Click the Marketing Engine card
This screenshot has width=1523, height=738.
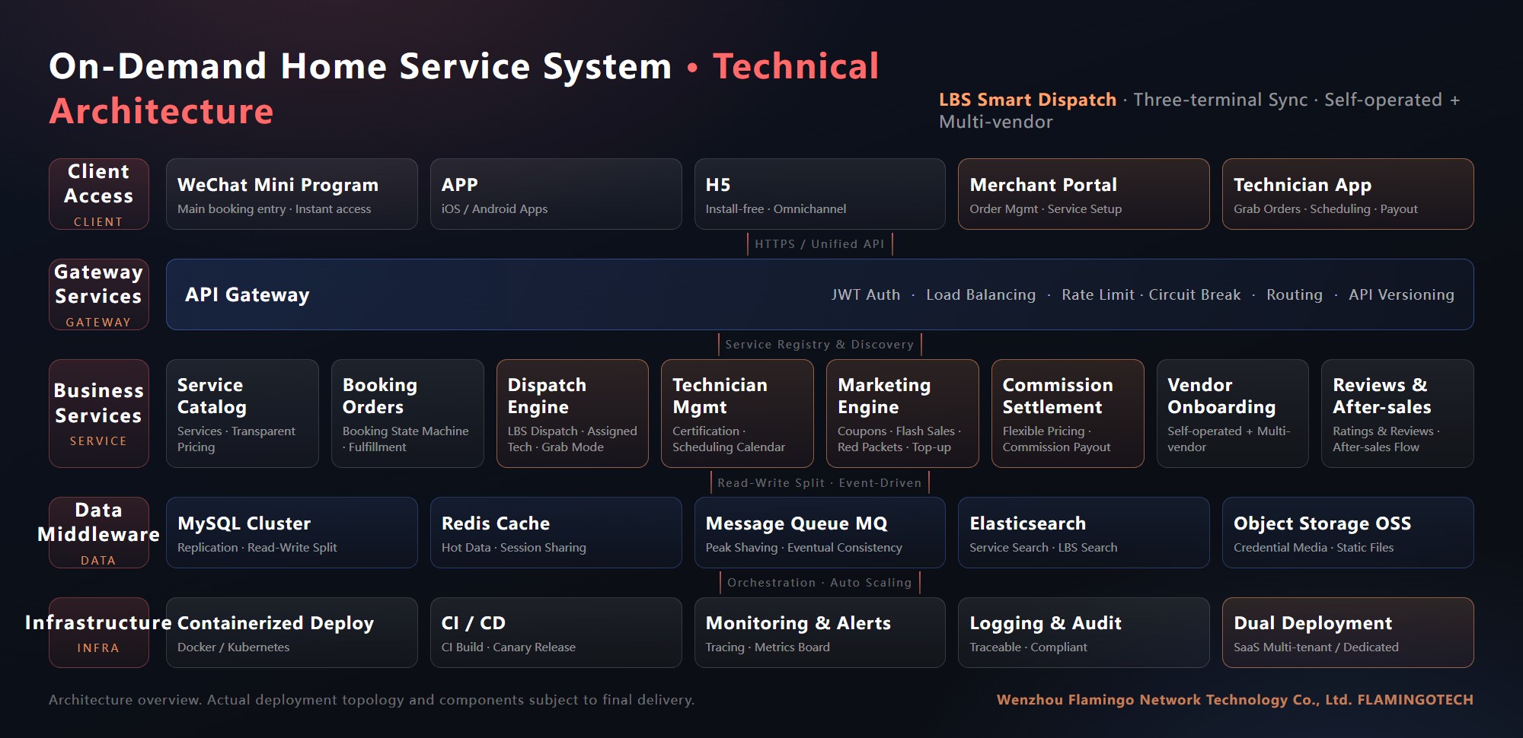point(902,413)
